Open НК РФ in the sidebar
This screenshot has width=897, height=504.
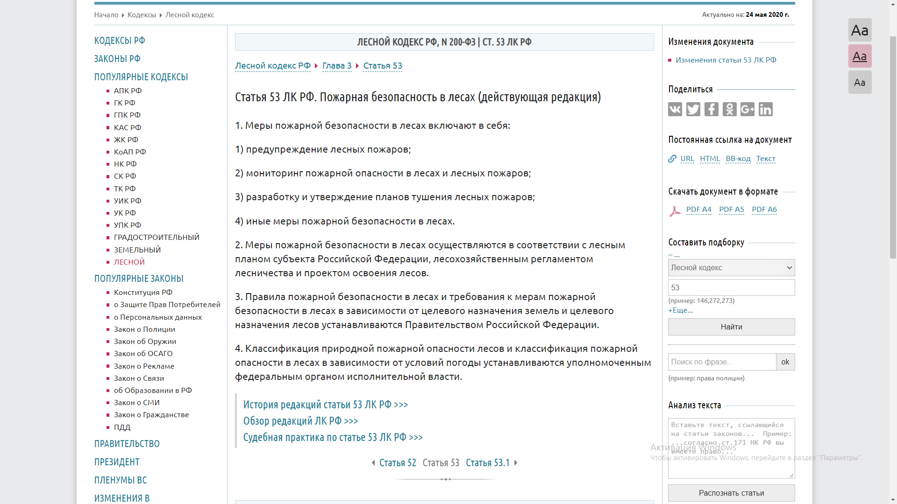tap(125, 164)
